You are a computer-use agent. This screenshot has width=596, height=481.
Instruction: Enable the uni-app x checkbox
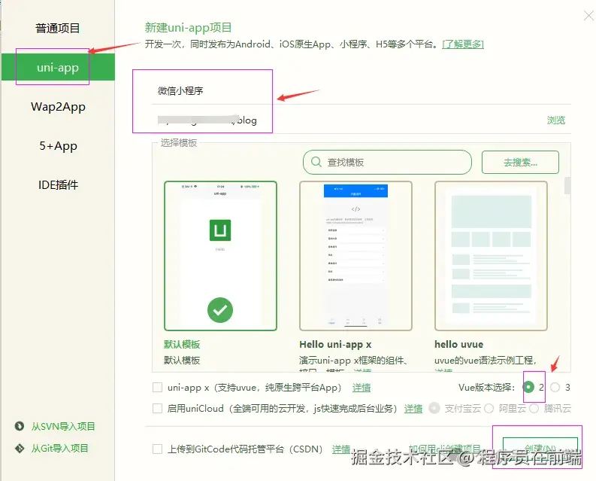click(x=157, y=388)
